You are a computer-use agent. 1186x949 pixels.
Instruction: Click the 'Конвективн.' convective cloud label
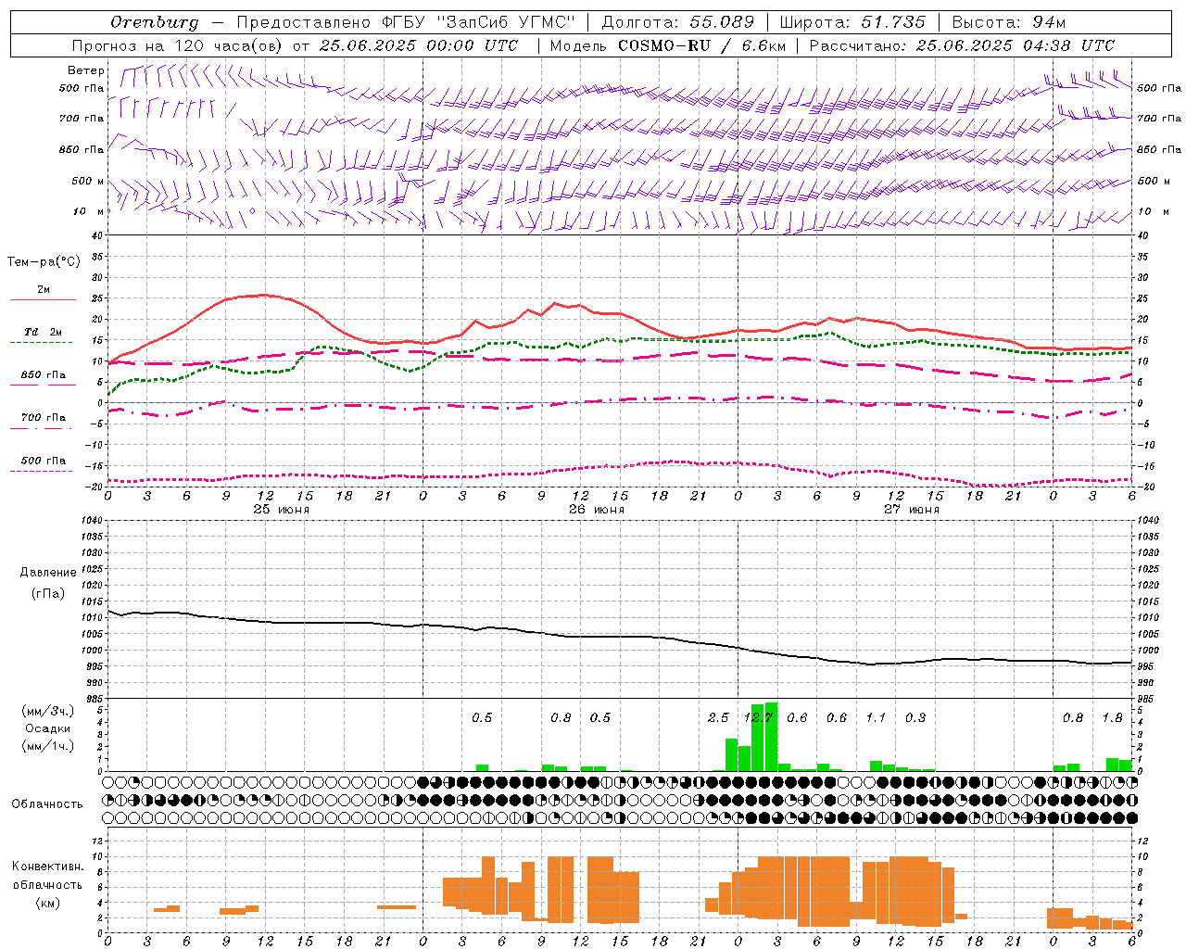[x=48, y=867]
